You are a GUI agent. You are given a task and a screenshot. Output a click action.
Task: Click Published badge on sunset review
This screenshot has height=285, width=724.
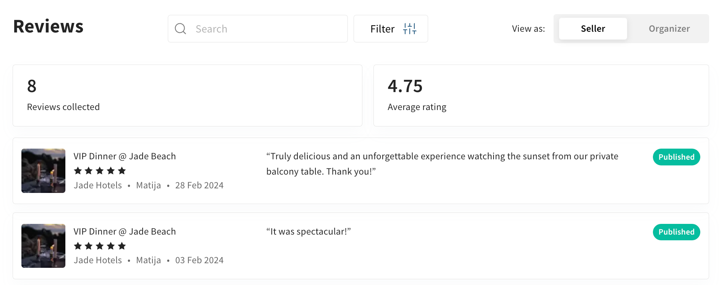(x=676, y=157)
